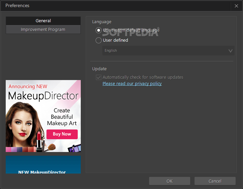Cancel the Preferences dialog
The height and width of the screenshot is (189, 243).
215,181
